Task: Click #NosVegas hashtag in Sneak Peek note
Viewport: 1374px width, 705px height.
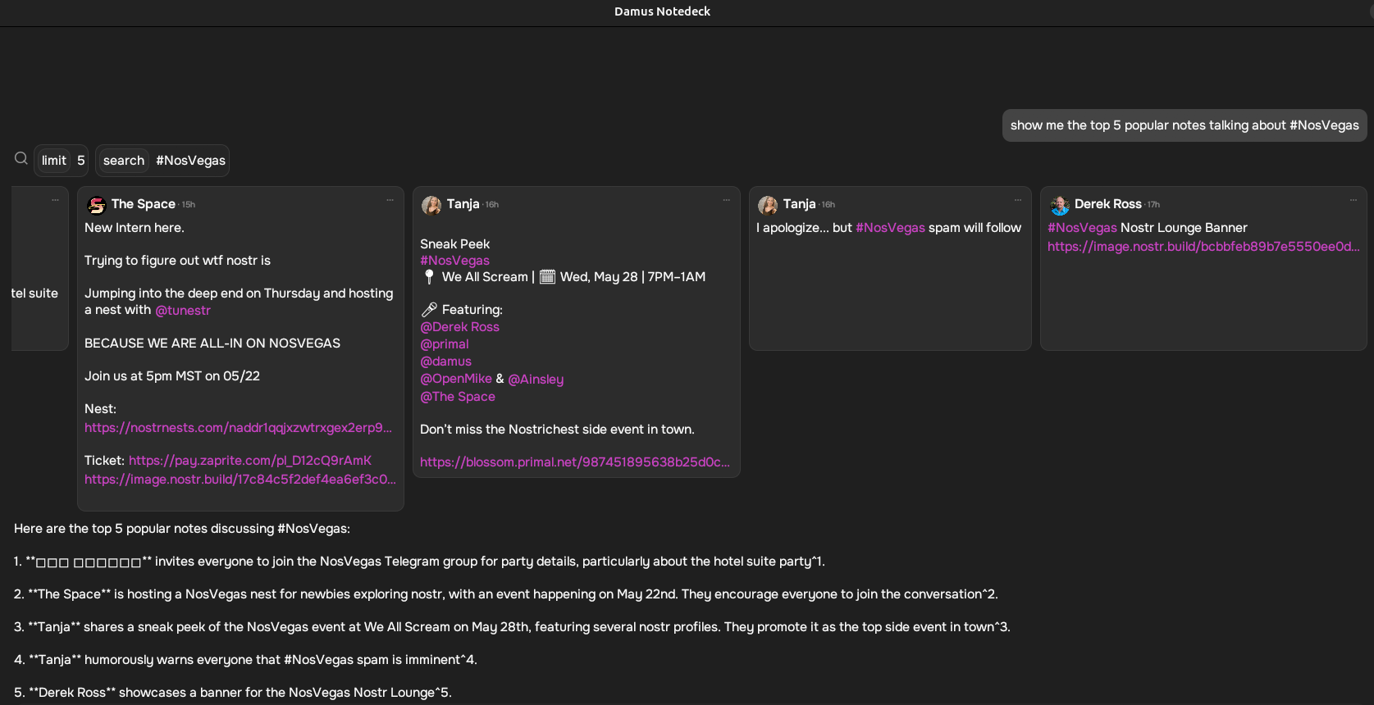Action: click(x=454, y=261)
